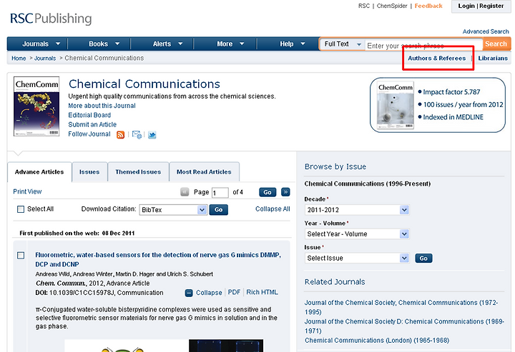515x352 pixels.
Task: Tick the Select All checkbox
Action: coord(21,209)
